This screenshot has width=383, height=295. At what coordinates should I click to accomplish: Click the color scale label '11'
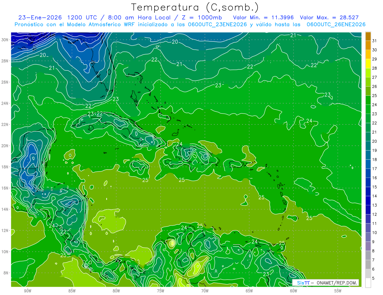[375, 223]
